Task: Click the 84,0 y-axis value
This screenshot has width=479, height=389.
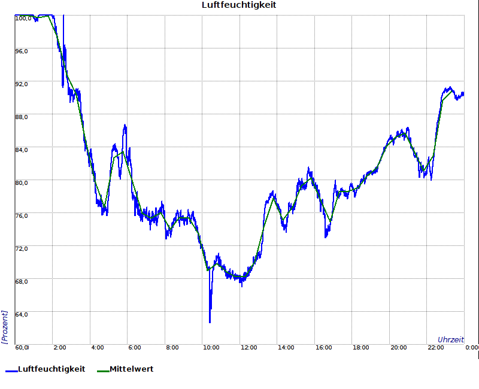Action: [22, 150]
